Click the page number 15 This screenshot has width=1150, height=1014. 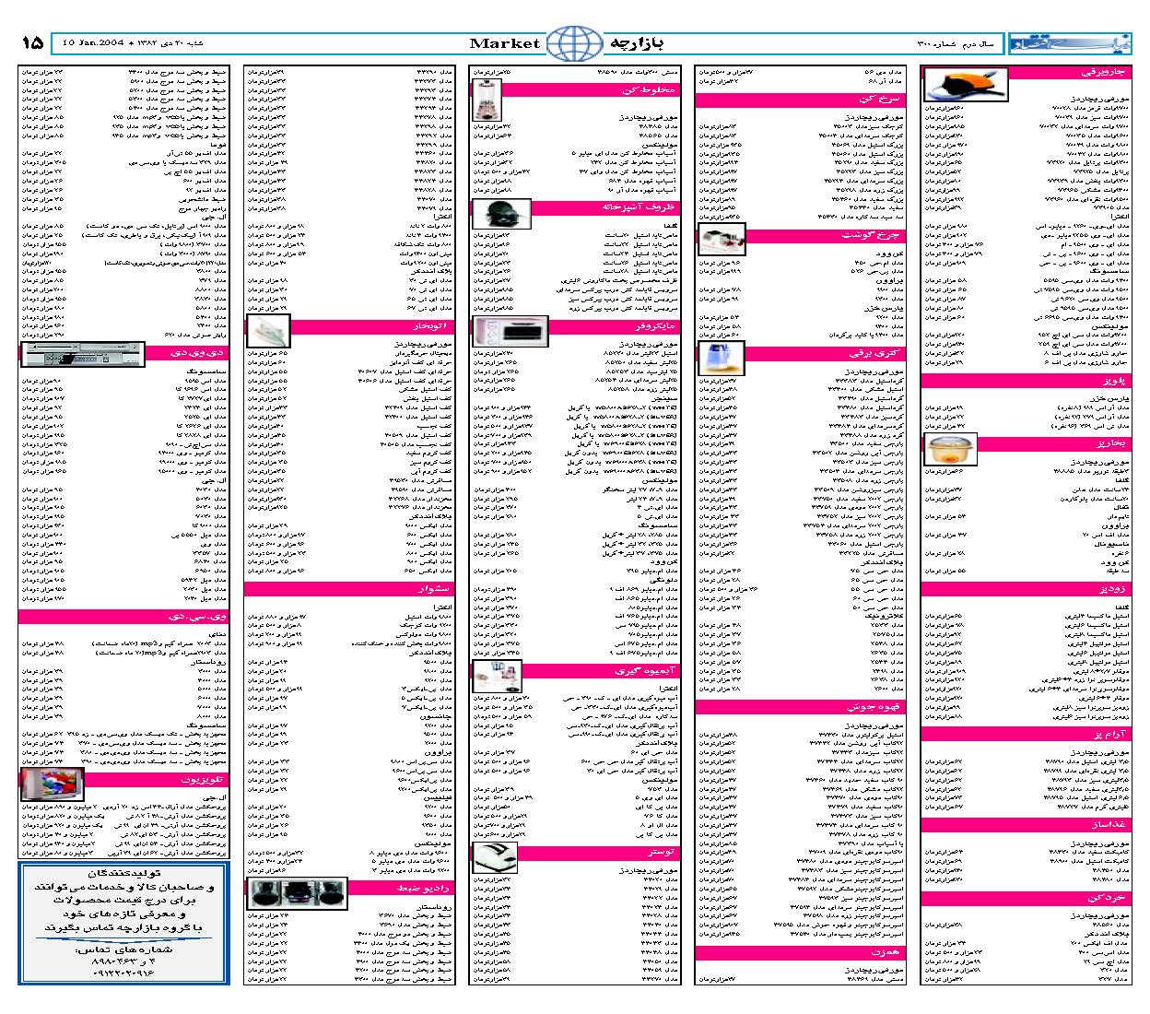pos(32,43)
